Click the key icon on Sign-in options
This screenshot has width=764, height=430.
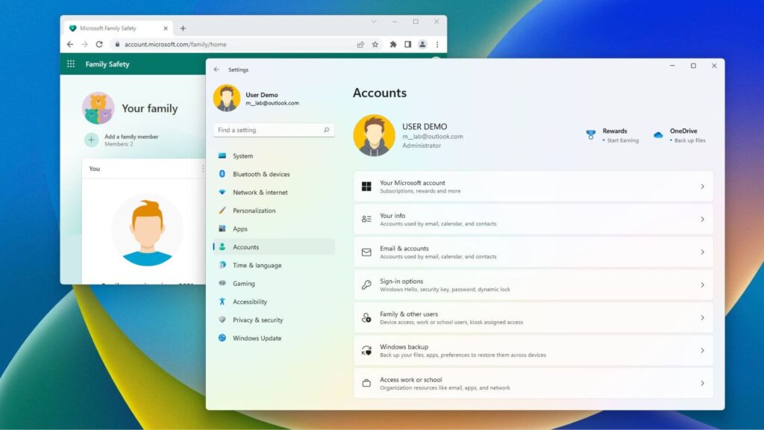[x=366, y=284]
